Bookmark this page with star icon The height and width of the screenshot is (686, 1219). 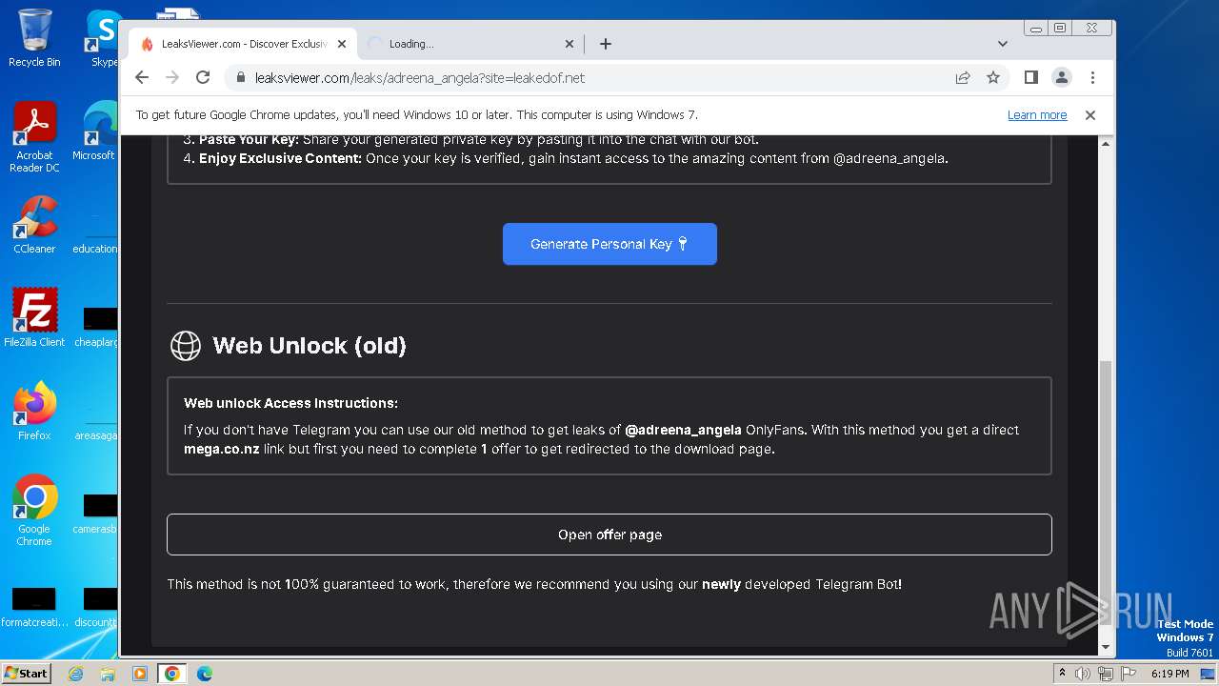(x=993, y=77)
